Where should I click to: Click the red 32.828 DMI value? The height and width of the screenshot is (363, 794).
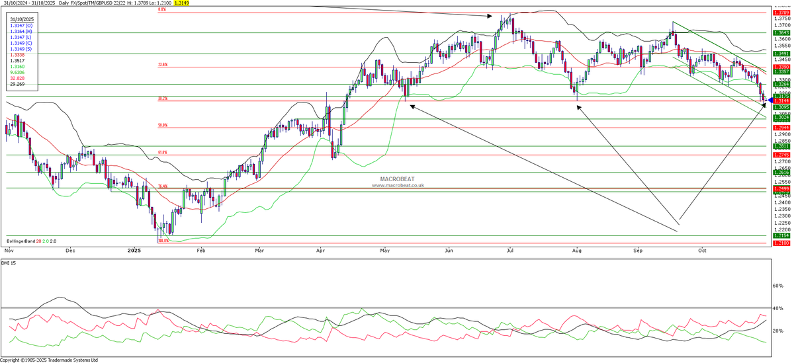click(17, 79)
